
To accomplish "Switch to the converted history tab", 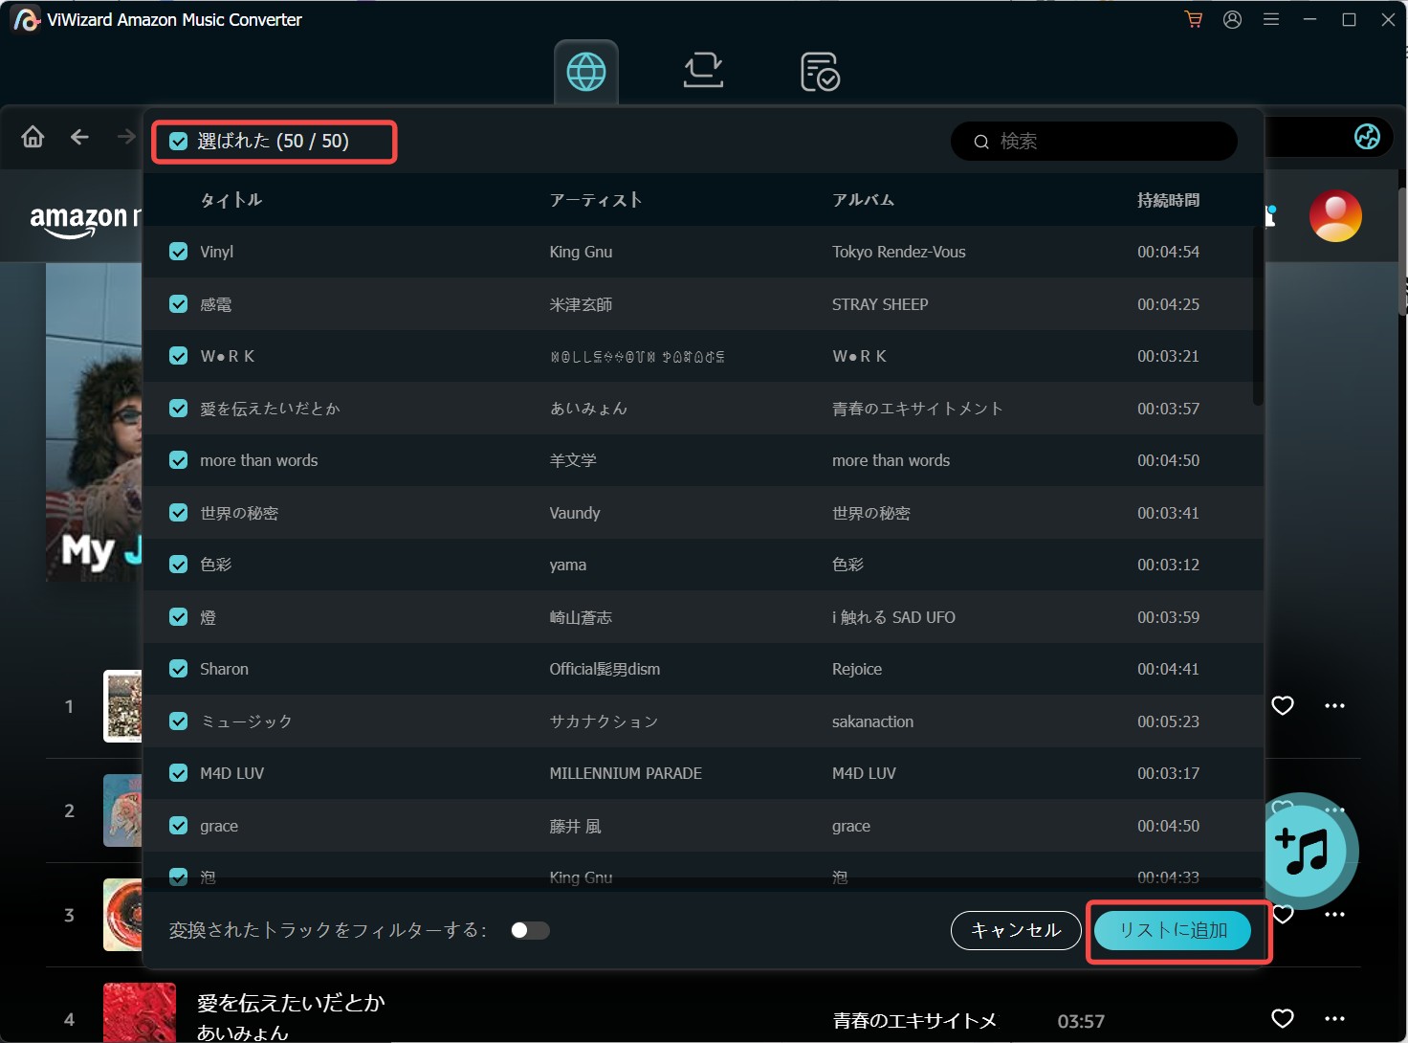I will tap(820, 72).
